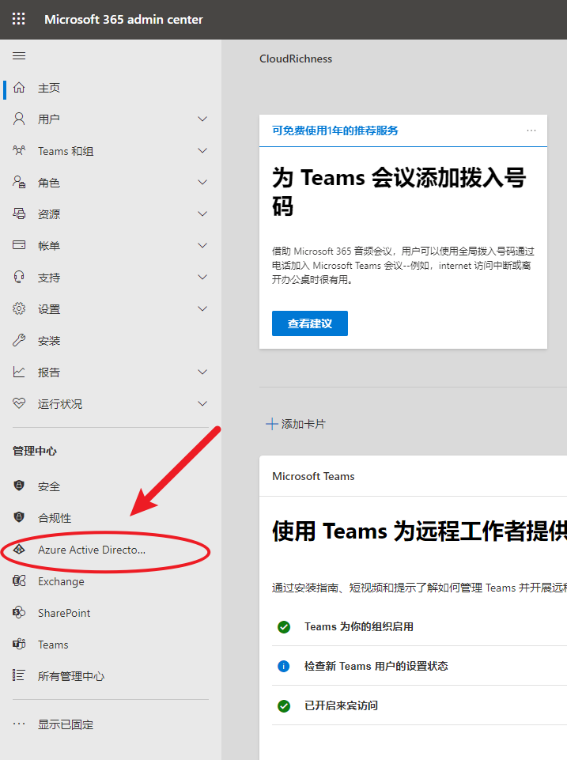Open Azure Active Directory admin center
Image resolution: width=567 pixels, height=760 pixels.
click(91, 550)
